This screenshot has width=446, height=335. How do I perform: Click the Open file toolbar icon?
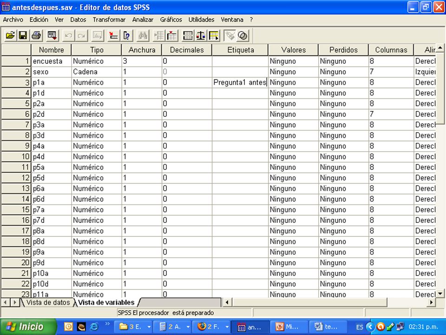[10, 36]
